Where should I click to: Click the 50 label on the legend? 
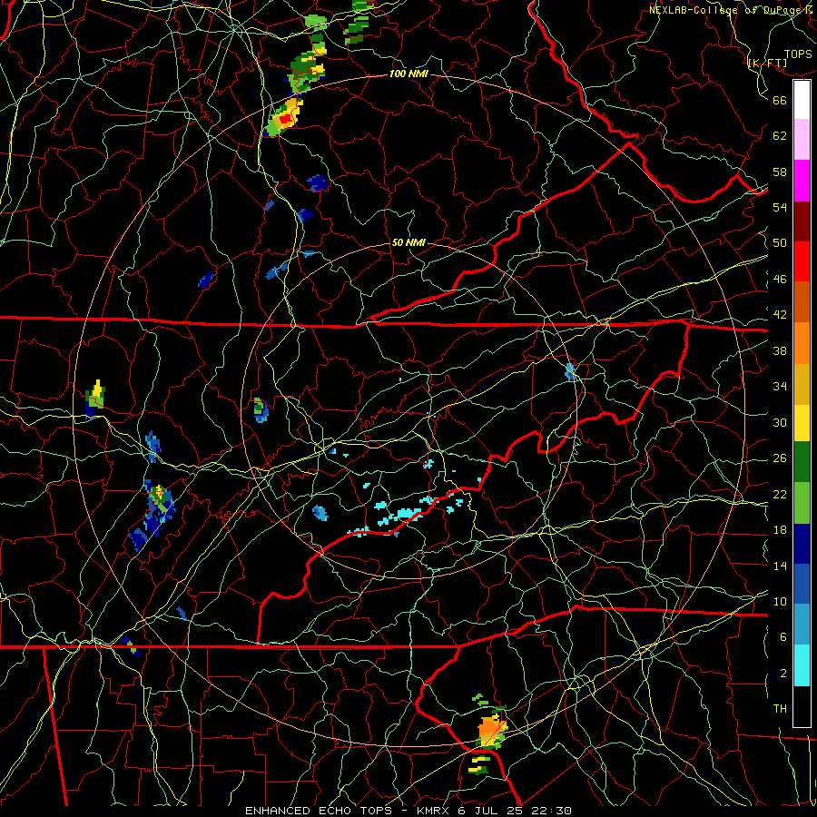pos(780,242)
